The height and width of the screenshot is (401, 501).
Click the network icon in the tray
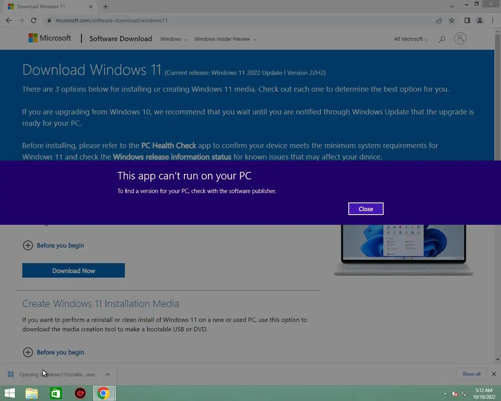pos(464,394)
